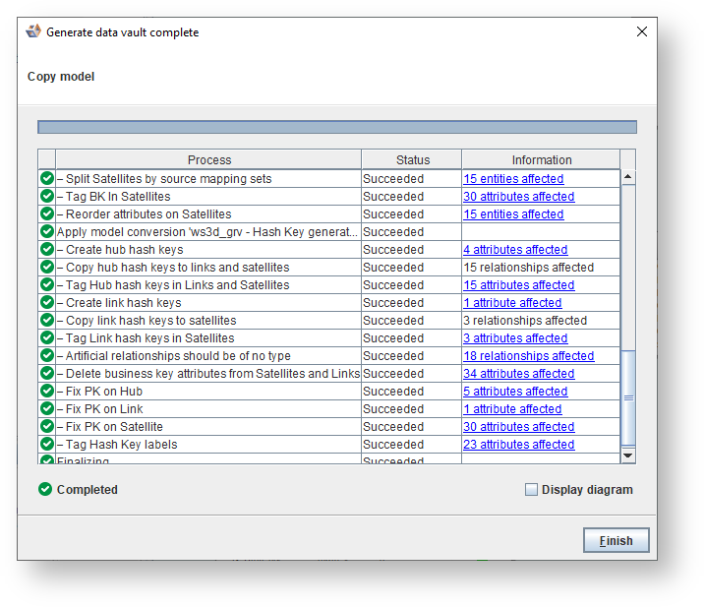The width and height of the screenshot is (705, 608).
Task: Click the application icon in the title bar
Action: tap(33, 31)
